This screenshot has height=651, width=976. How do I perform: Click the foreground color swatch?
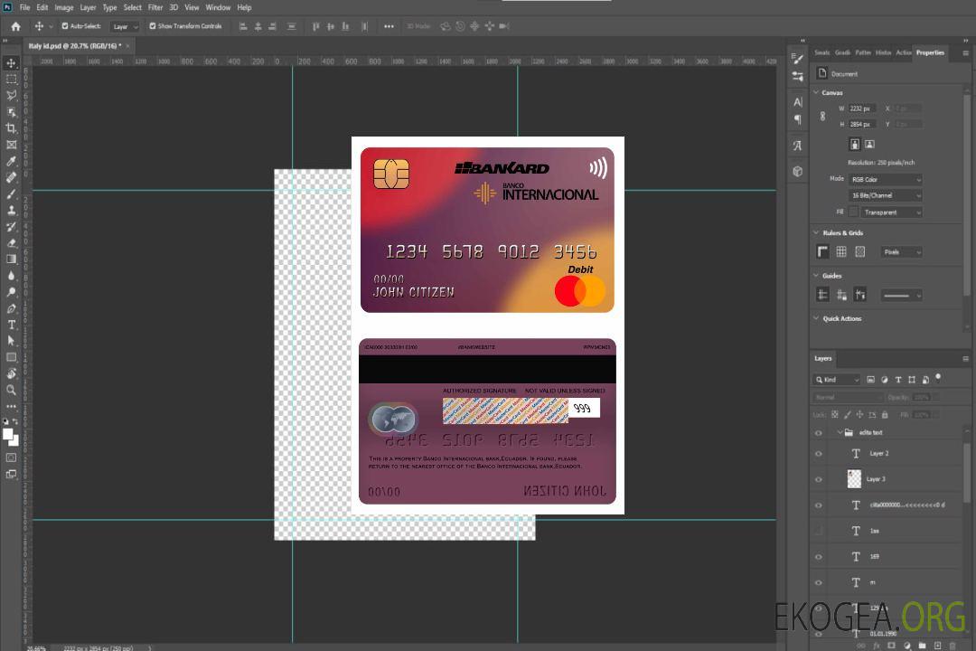tap(8, 435)
